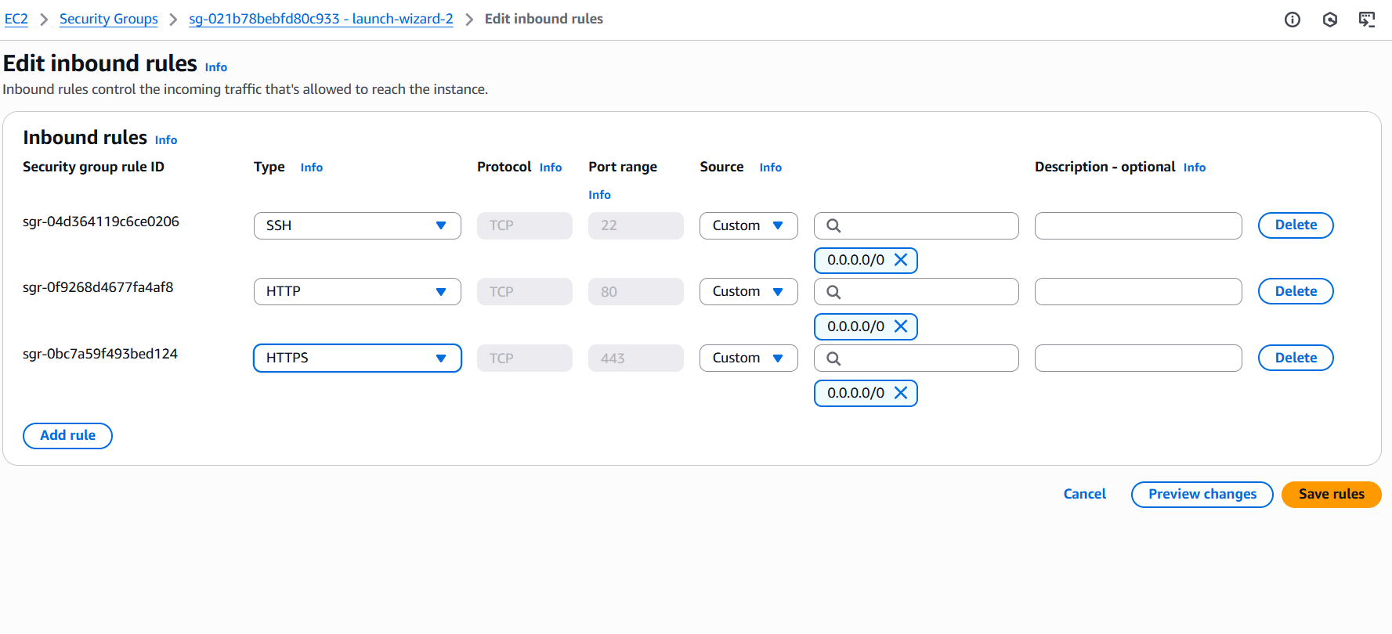Launch CloudShell terminal icon

1367,20
